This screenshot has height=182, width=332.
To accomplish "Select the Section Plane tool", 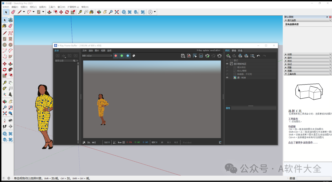I will [x=10, y=126].
